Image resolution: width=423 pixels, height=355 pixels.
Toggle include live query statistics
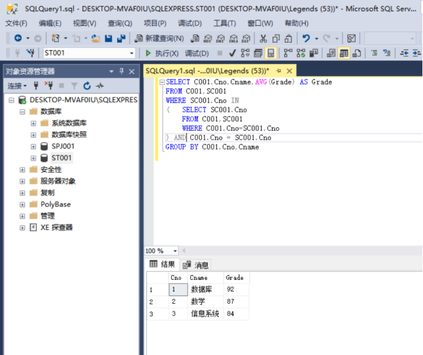[301, 53]
